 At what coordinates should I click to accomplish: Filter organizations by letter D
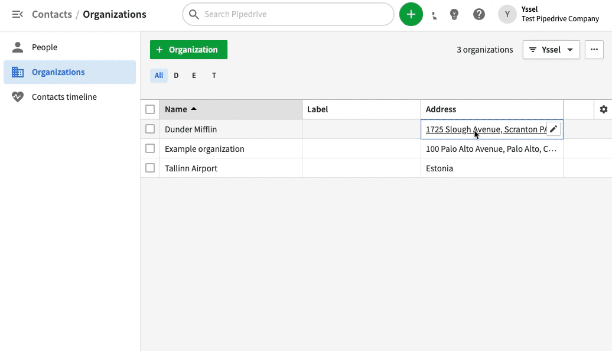click(176, 76)
